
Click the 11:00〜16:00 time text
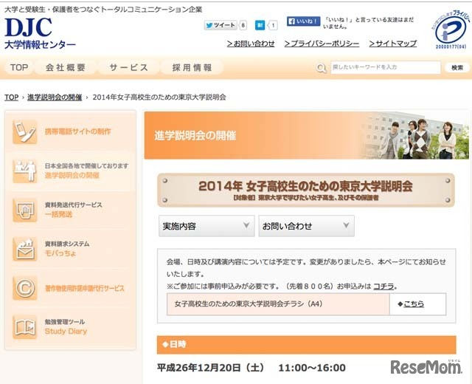311,368
